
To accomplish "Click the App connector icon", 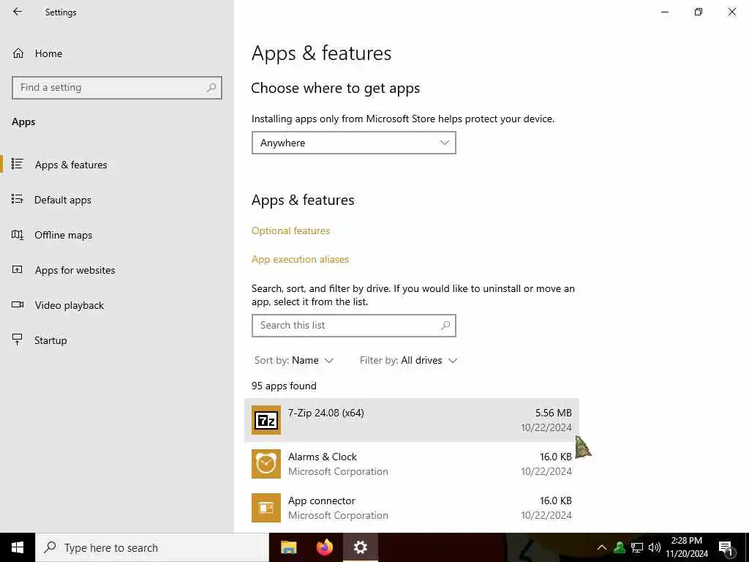I will pos(266,508).
